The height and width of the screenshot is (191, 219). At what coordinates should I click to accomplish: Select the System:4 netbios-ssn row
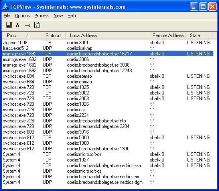[x=108, y=165]
